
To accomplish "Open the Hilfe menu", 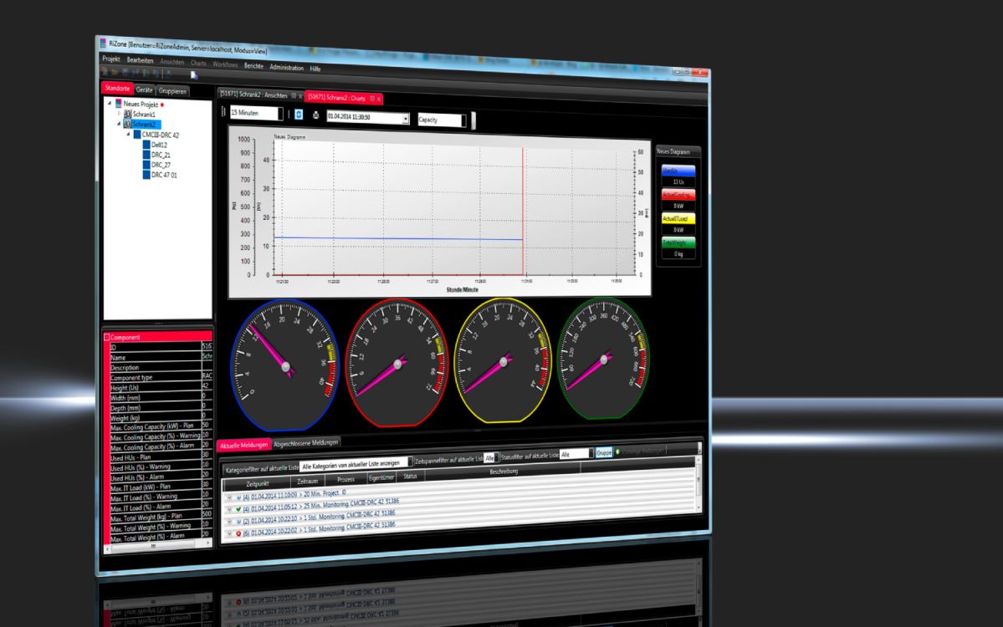I will point(315,69).
